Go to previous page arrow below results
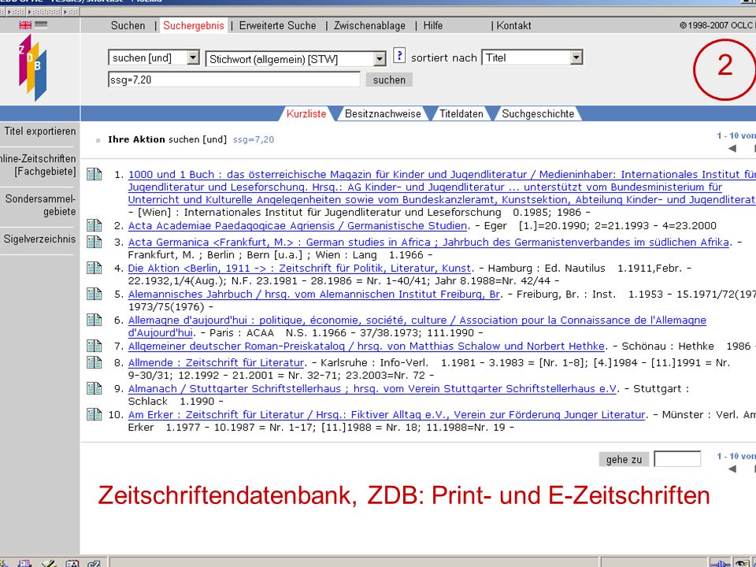Image resolution: width=756 pixels, height=567 pixels. click(x=732, y=469)
